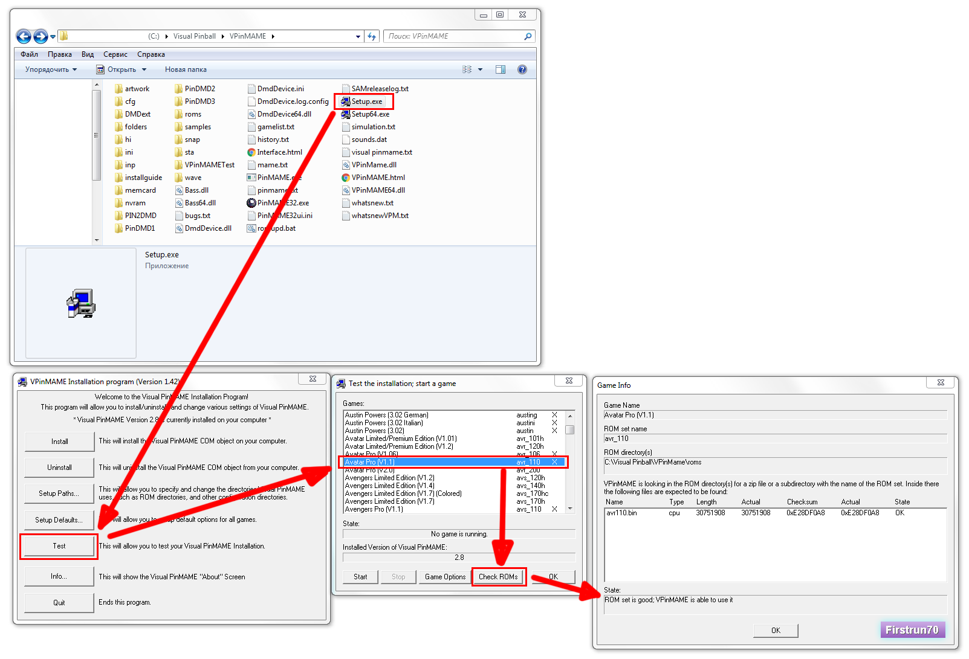Select the VPinMAME.html file
Viewport: 969px width, 659px height.
[x=373, y=178]
